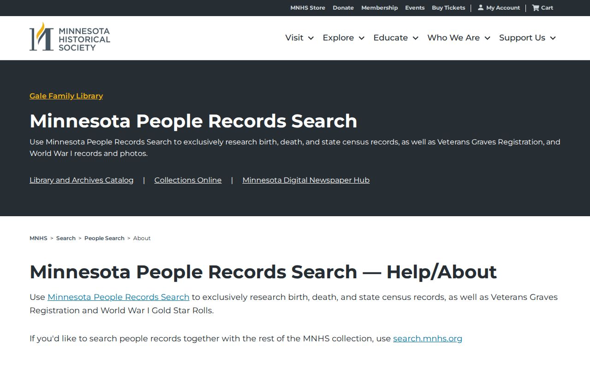Click the Support Us navigation label
The image size is (590, 368).
point(522,38)
